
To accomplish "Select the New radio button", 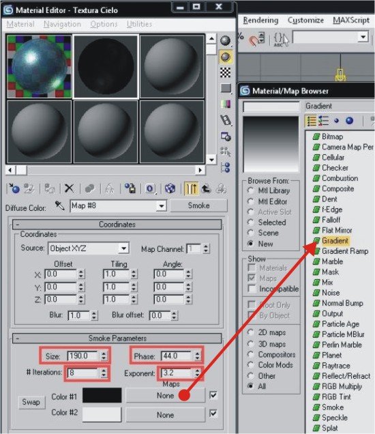I will (x=250, y=244).
